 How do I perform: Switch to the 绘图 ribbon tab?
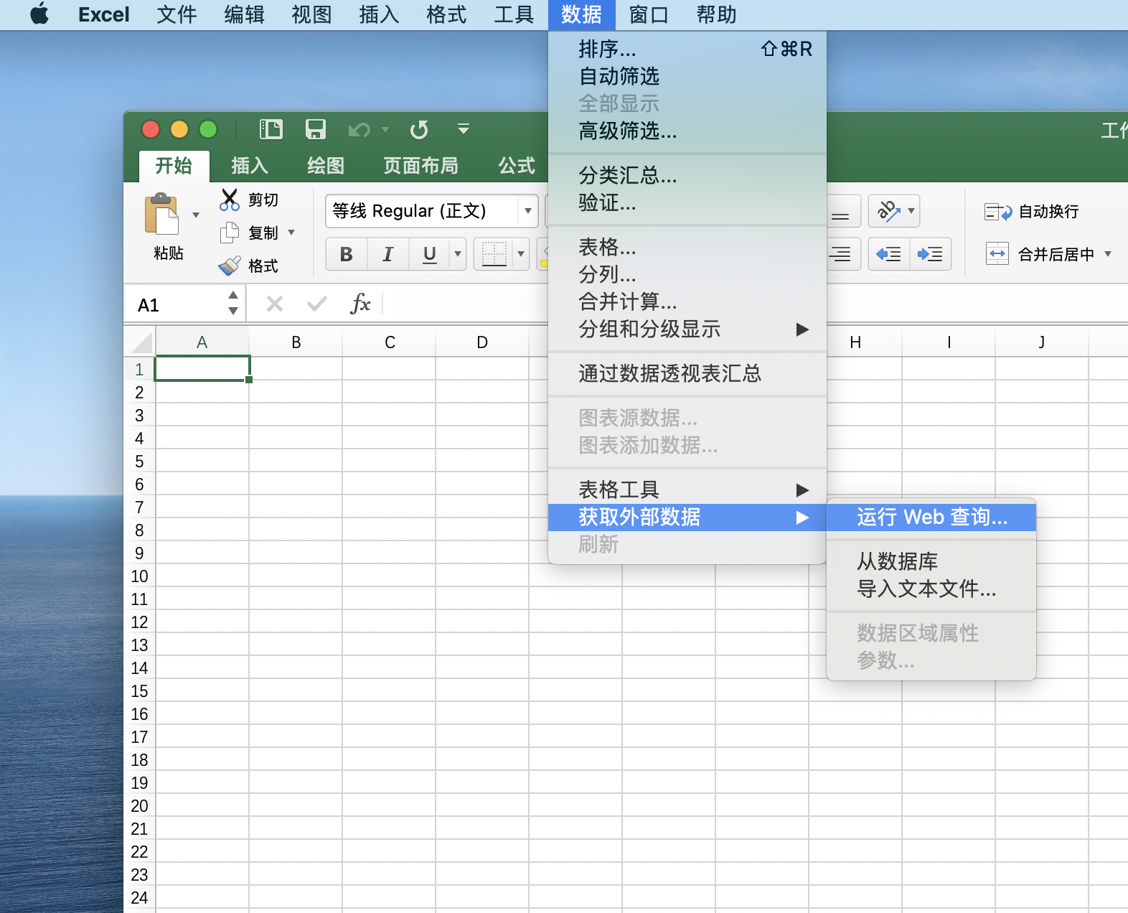(x=326, y=166)
